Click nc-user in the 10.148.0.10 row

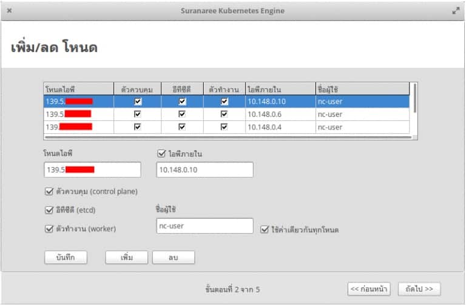point(330,102)
